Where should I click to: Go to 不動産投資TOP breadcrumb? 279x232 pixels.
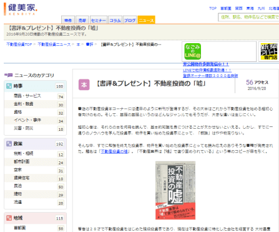[x=19, y=44]
